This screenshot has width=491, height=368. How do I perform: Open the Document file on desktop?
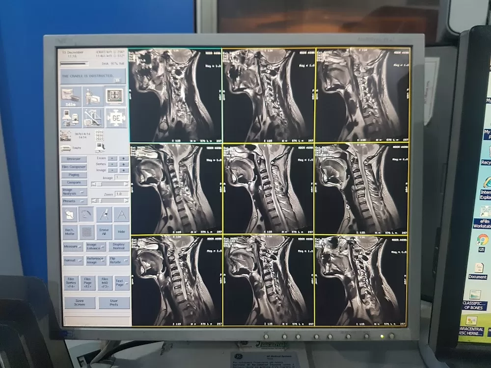click(478, 271)
